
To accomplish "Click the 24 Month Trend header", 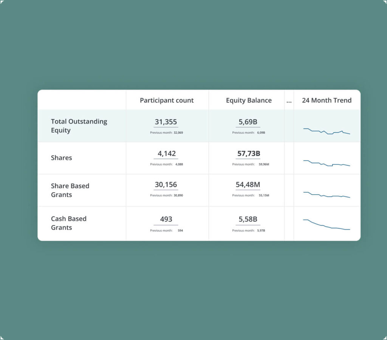I will pyautogui.click(x=327, y=100).
